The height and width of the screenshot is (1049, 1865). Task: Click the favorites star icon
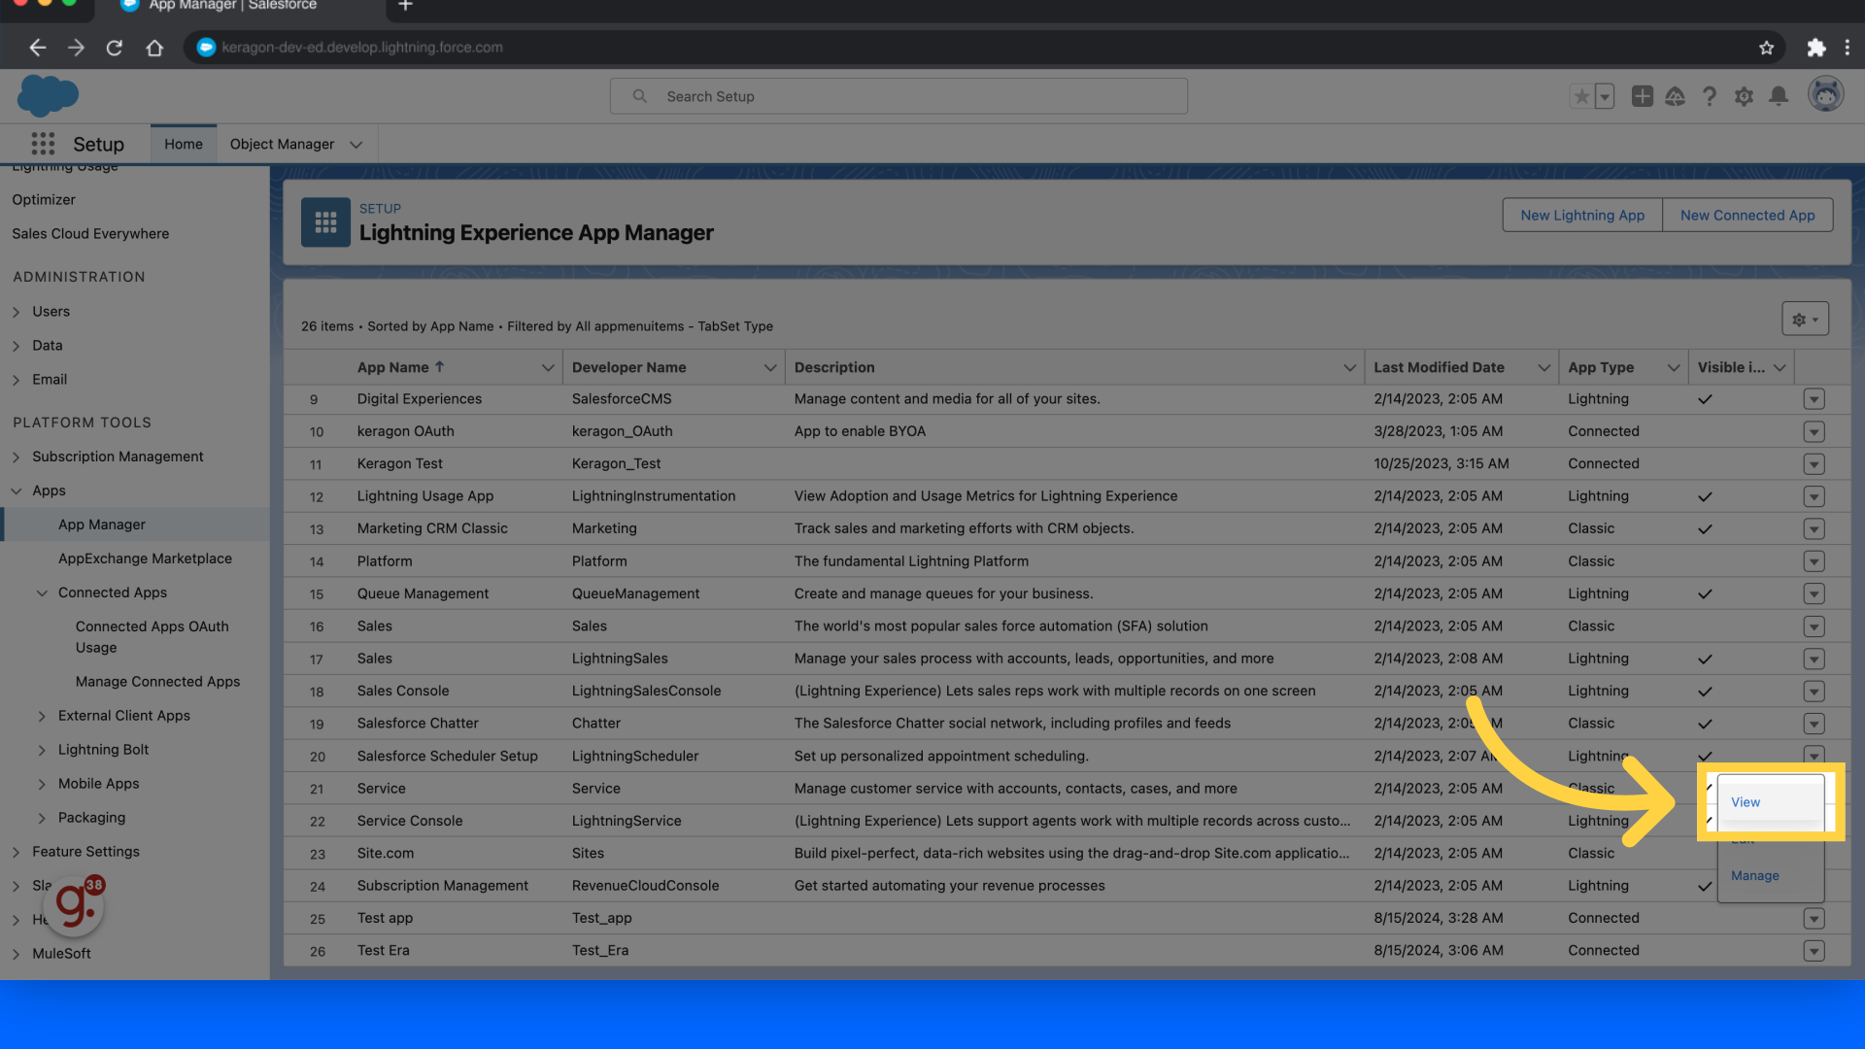point(1581,96)
